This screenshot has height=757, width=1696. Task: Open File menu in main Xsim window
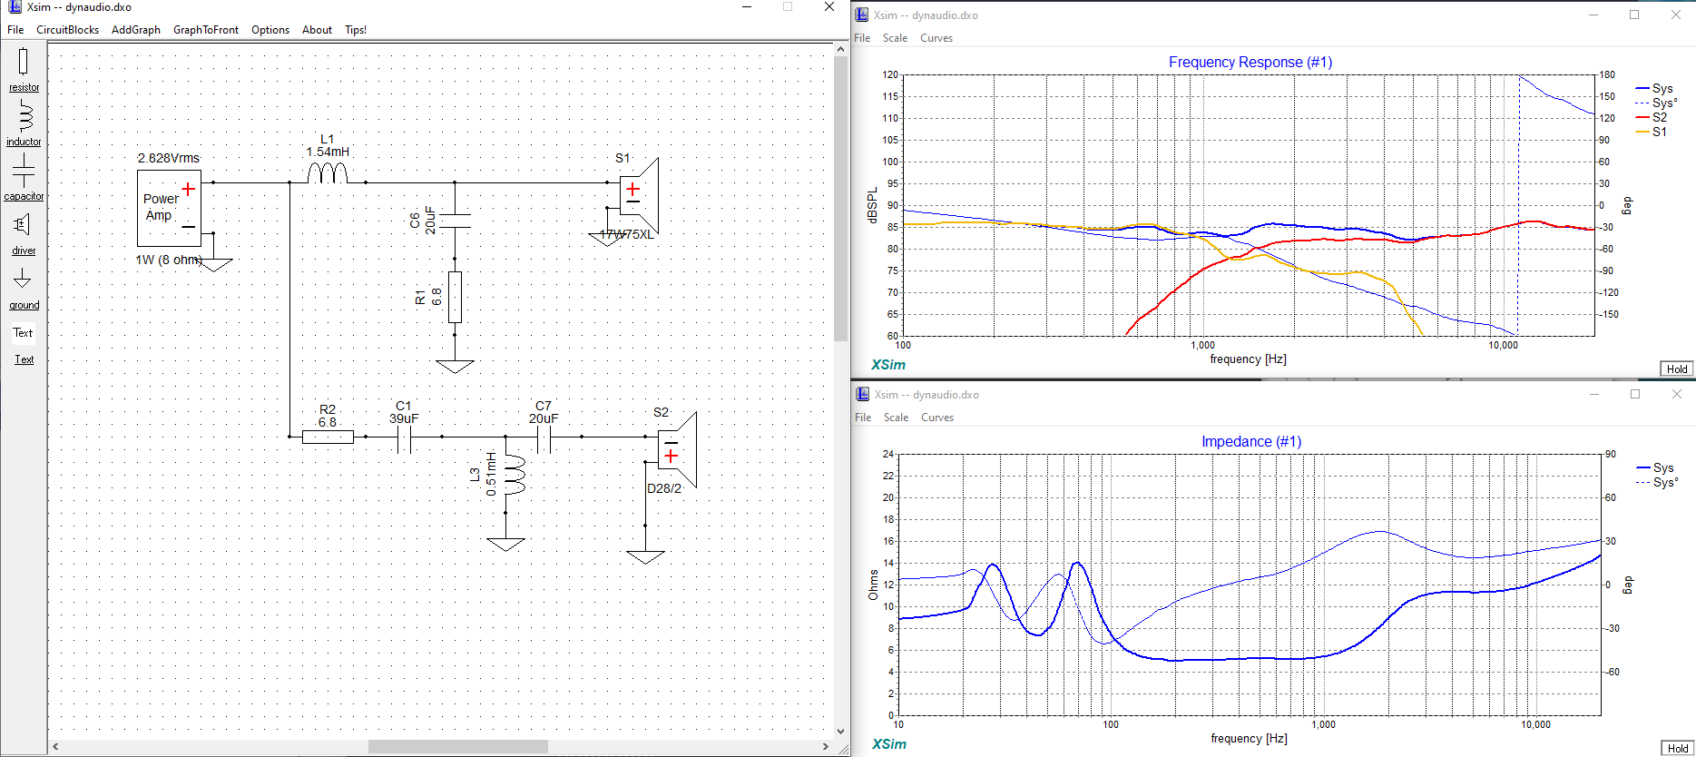pos(15,30)
